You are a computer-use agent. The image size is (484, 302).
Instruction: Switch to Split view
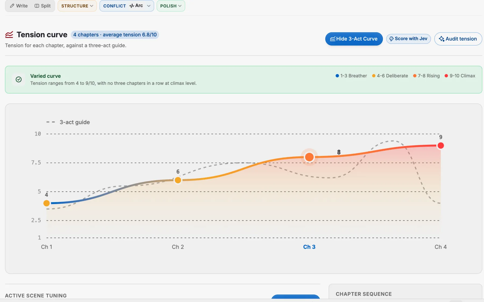(x=42, y=6)
